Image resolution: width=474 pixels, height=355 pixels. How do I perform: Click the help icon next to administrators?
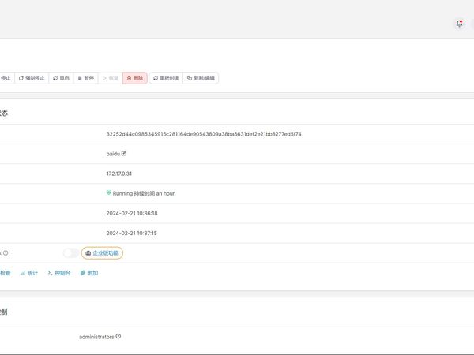(118, 336)
